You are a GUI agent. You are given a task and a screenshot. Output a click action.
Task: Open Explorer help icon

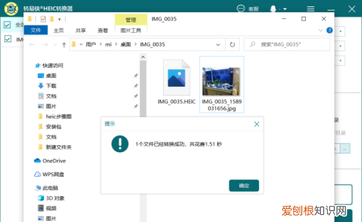[x=329, y=30]
